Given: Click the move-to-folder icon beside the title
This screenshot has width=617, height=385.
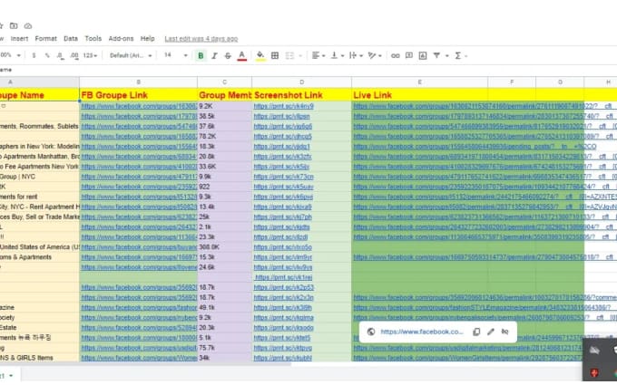Looking at the screenshot, I should [x=14, y=26].
